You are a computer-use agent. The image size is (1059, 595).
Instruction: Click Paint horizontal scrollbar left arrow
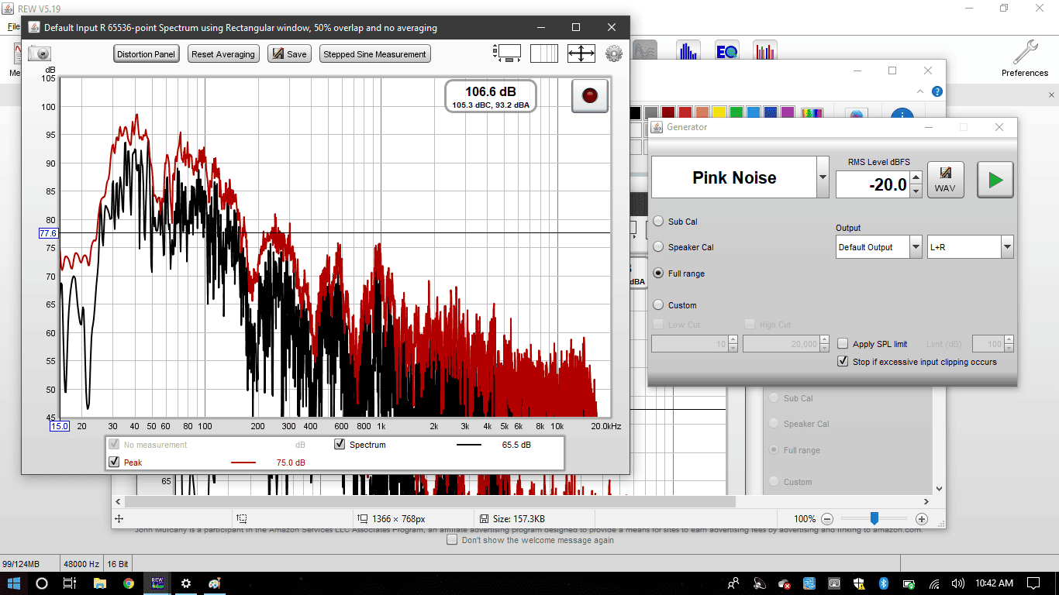(x=118, y=502)
